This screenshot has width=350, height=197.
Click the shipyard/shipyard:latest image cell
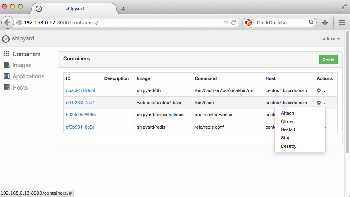161,115
